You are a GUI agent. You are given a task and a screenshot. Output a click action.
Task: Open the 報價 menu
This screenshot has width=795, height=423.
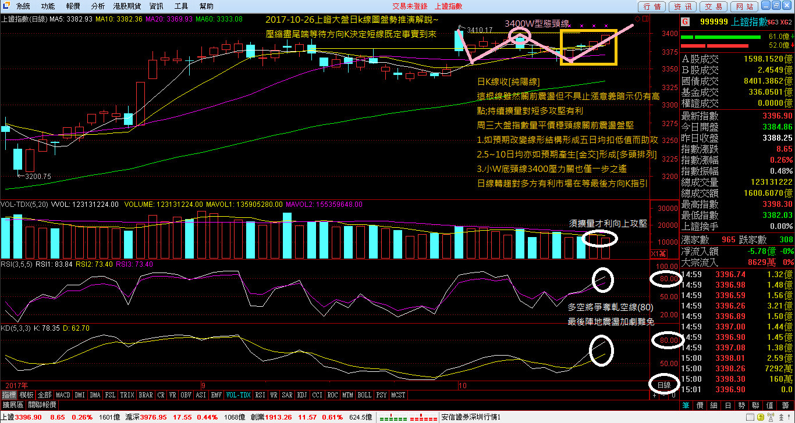[73, 6]
